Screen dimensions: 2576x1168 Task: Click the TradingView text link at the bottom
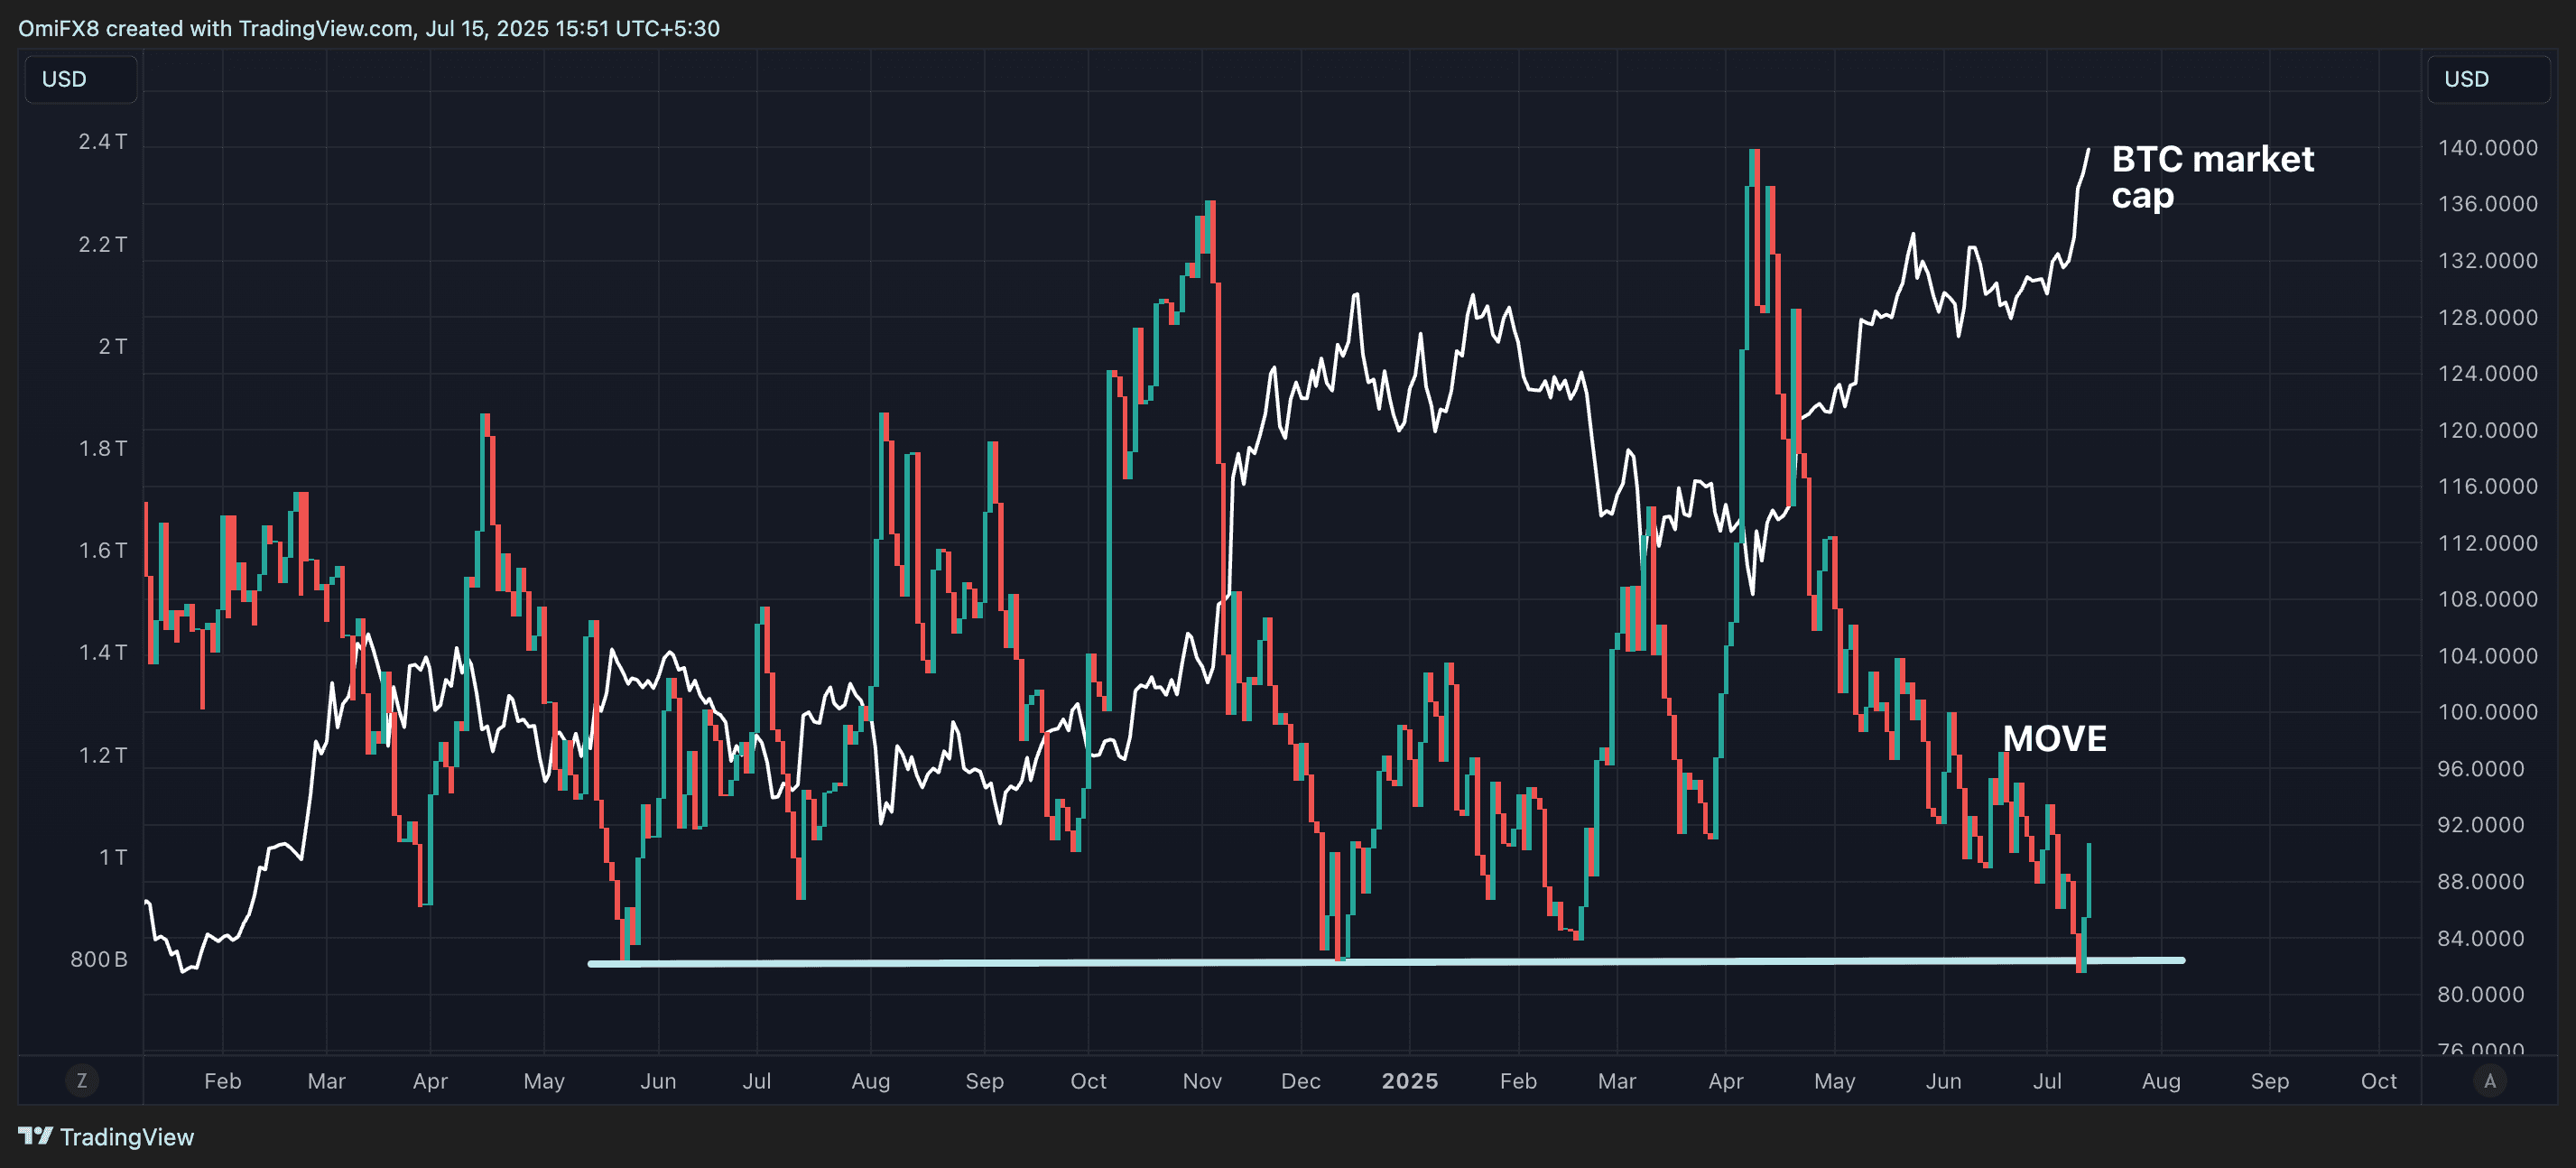[x=127, y=1137]
